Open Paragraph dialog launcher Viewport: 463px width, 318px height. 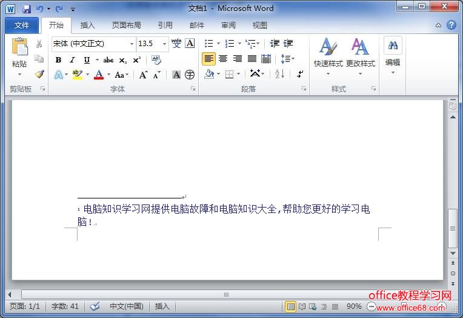click(x=304, y=89)
